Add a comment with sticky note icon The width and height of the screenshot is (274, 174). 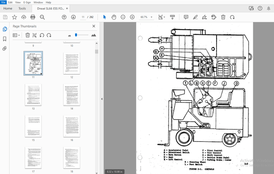click(x=186, y=17)
